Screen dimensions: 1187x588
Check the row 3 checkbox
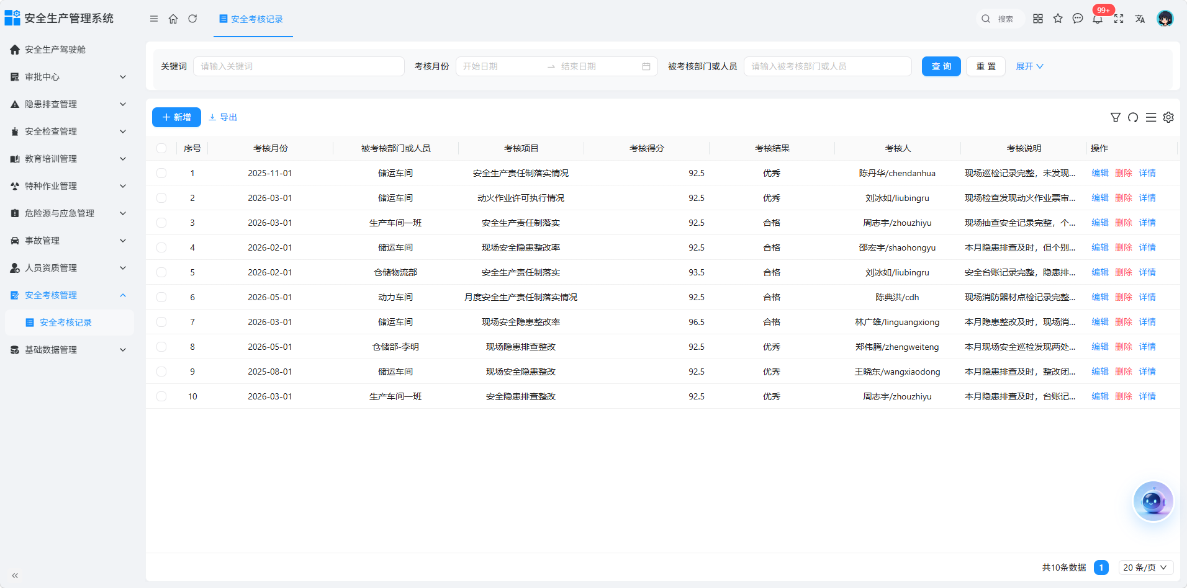click(161, 223)
